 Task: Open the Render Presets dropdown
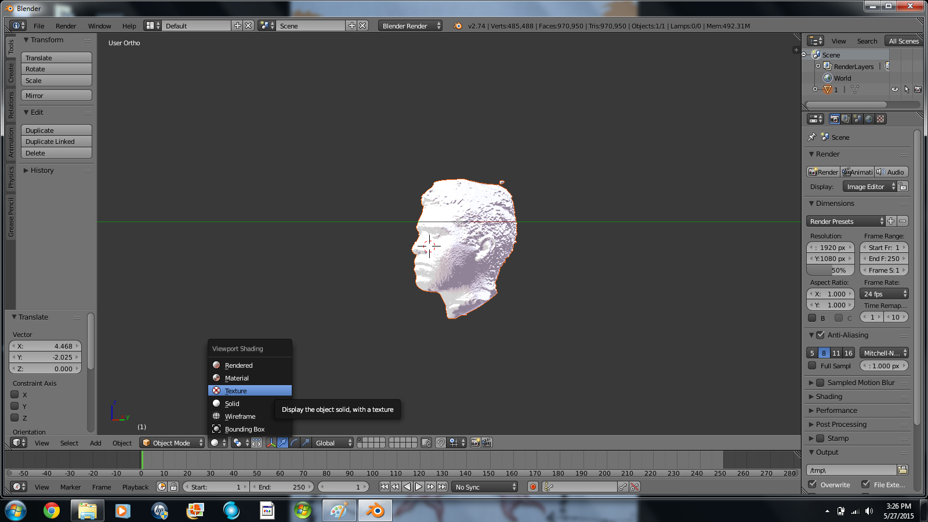click(846, 221)
